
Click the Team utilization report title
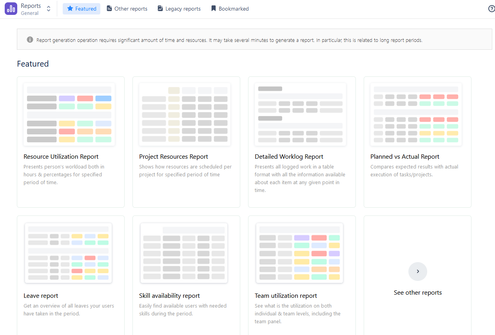tap(286, 296)
